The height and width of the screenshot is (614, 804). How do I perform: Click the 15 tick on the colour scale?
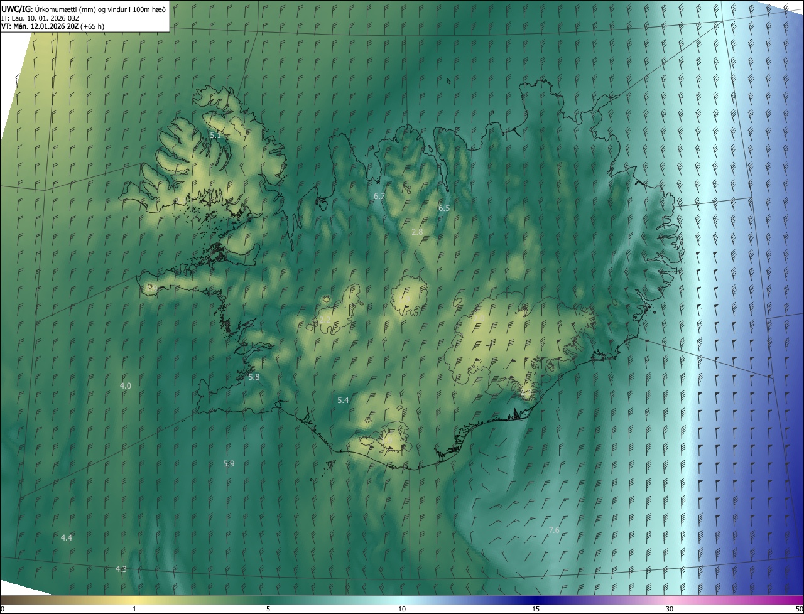point(536,609)
